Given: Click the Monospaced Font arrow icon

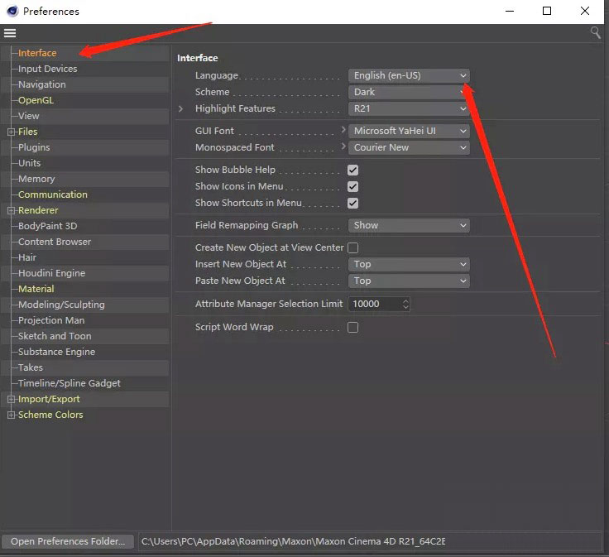Looking at the screenshot, I should pos(343,147).
